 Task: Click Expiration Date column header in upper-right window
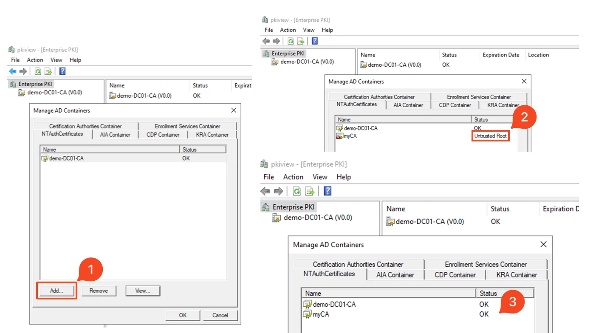point(501,55)
